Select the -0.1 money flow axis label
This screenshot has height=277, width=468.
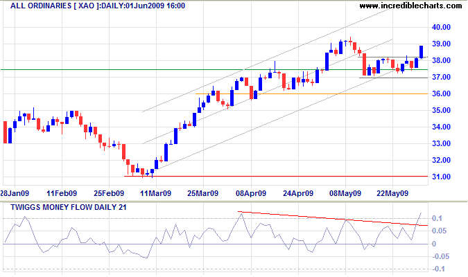point(437,269)
